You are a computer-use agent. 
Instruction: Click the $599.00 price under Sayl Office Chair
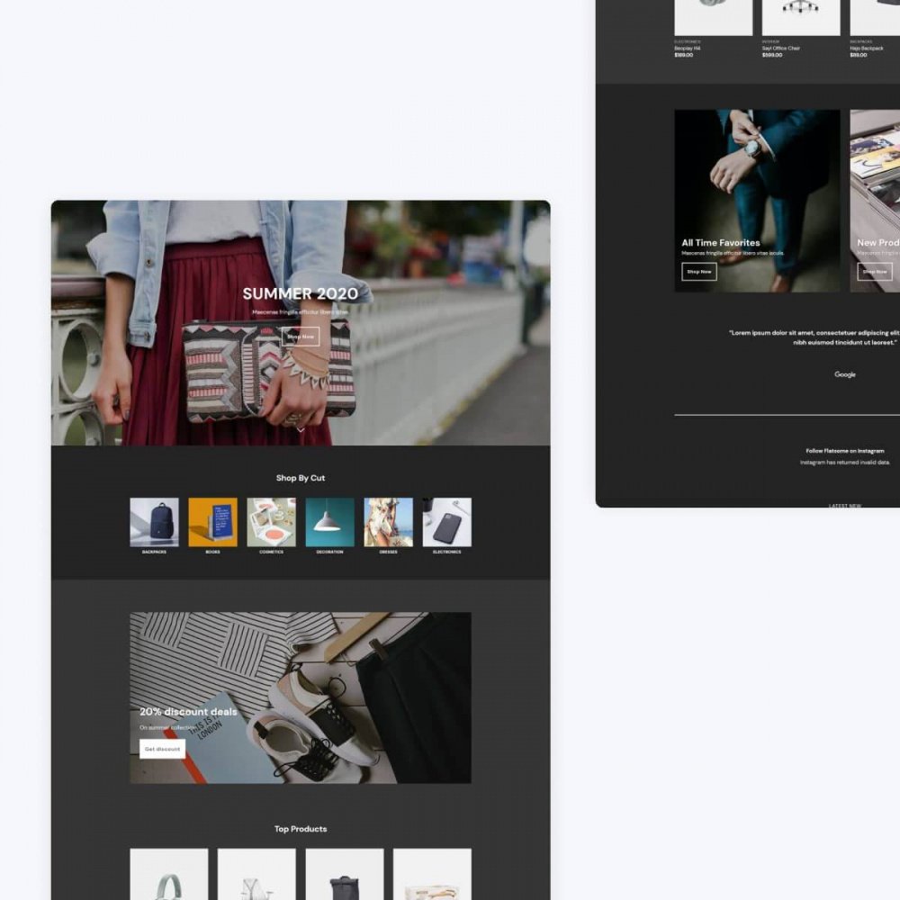(772, 55)
